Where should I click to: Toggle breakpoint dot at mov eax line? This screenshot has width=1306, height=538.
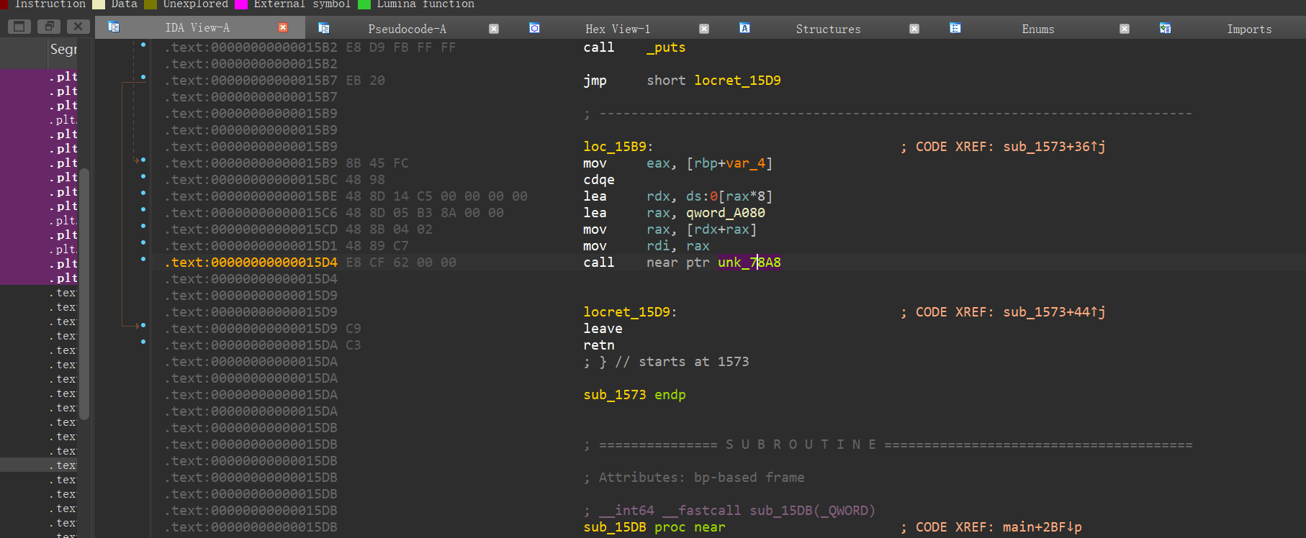(143, 160)
